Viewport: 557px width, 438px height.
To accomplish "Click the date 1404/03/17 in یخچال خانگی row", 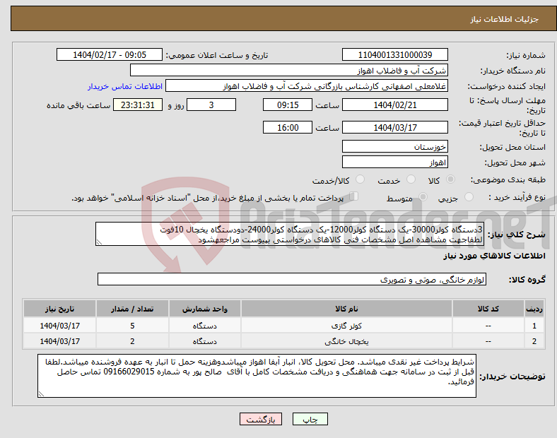I will tap(59, 341).
